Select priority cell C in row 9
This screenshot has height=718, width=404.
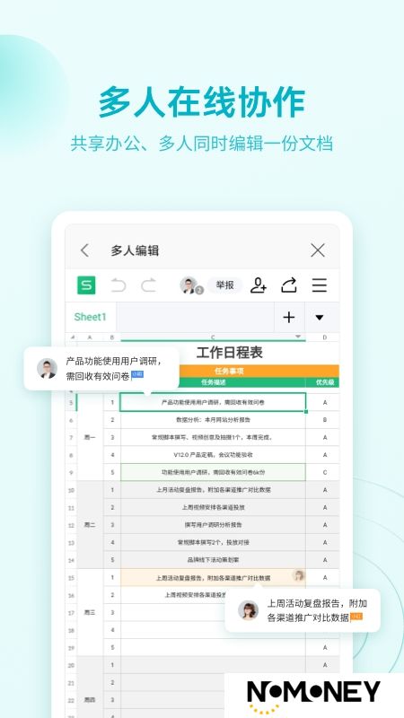[x=324, y=472]
